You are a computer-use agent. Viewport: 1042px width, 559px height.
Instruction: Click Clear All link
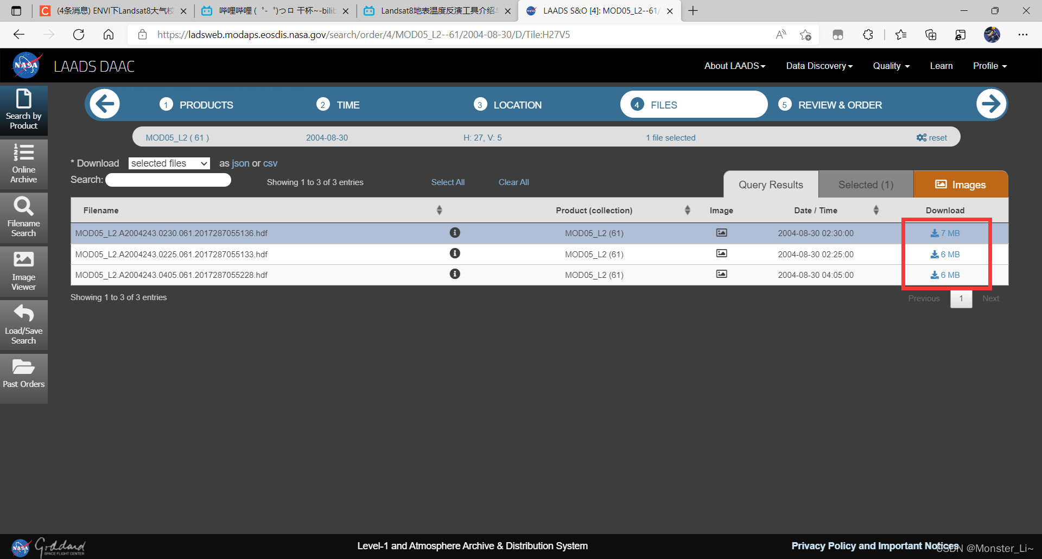pyautogui.click(x=513, y=182)
